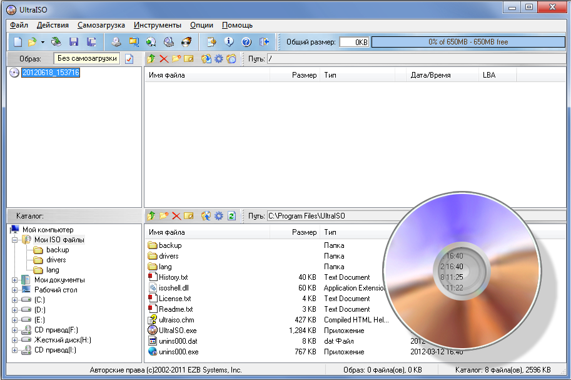The height and width of the screenshot is (380, 571).
Task: Select isoshell.dll in the file list
Action: (174, 288)
